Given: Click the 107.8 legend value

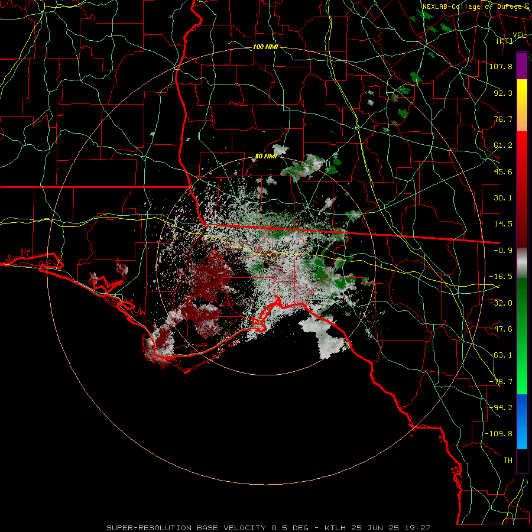Looking at the screenshot, I should (x=501, y=66).
